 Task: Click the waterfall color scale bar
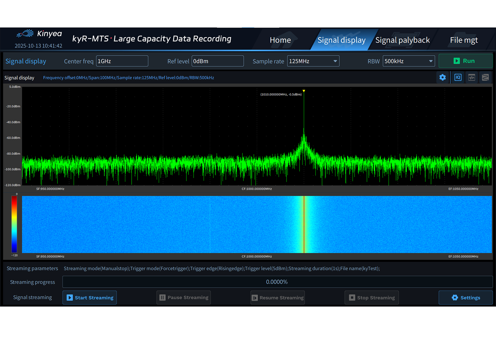[x=14, y=224]
